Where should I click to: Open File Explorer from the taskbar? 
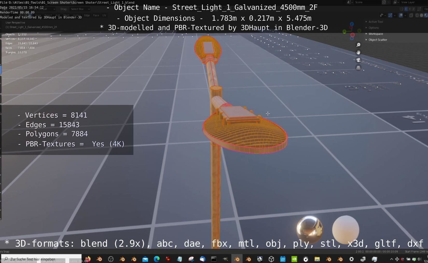click(x=317, y=259)
